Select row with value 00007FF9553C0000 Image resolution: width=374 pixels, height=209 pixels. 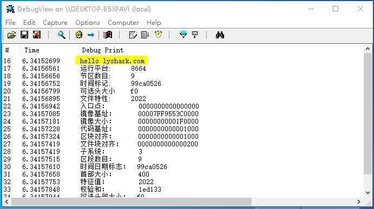point(182,114)
